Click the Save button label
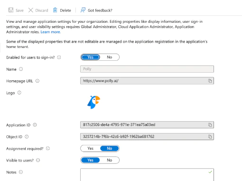 (x=19, y=10)
